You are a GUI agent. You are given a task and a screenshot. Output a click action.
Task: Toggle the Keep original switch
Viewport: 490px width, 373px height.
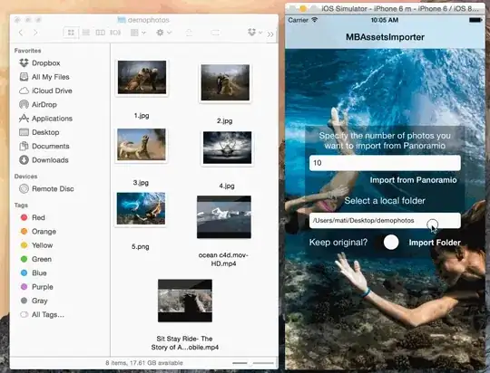[x=391, y=243]
